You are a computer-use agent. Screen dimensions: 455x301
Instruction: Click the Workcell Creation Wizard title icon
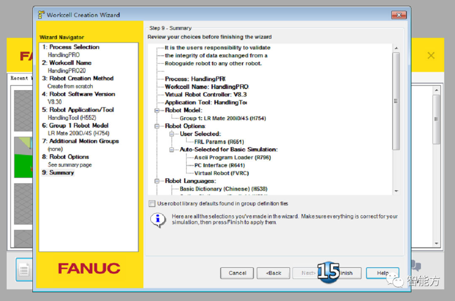41,15
